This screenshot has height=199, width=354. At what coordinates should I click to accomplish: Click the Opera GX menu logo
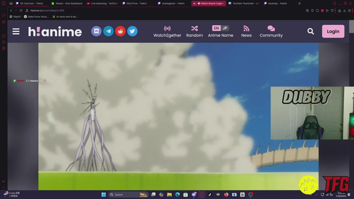tap(4, 3)
